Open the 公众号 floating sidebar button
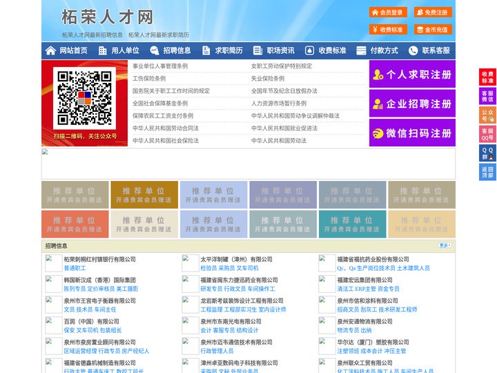Image resolution: width=497 pixels, height=373 pixels. tap(487, 115)
